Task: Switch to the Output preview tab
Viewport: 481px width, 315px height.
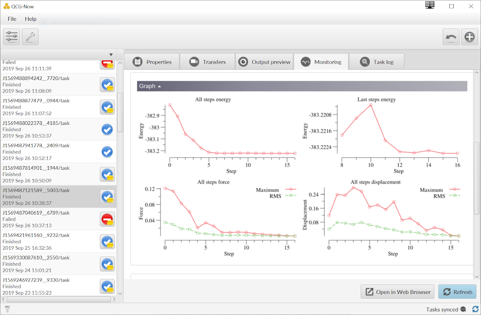Action: coord(264,62)
